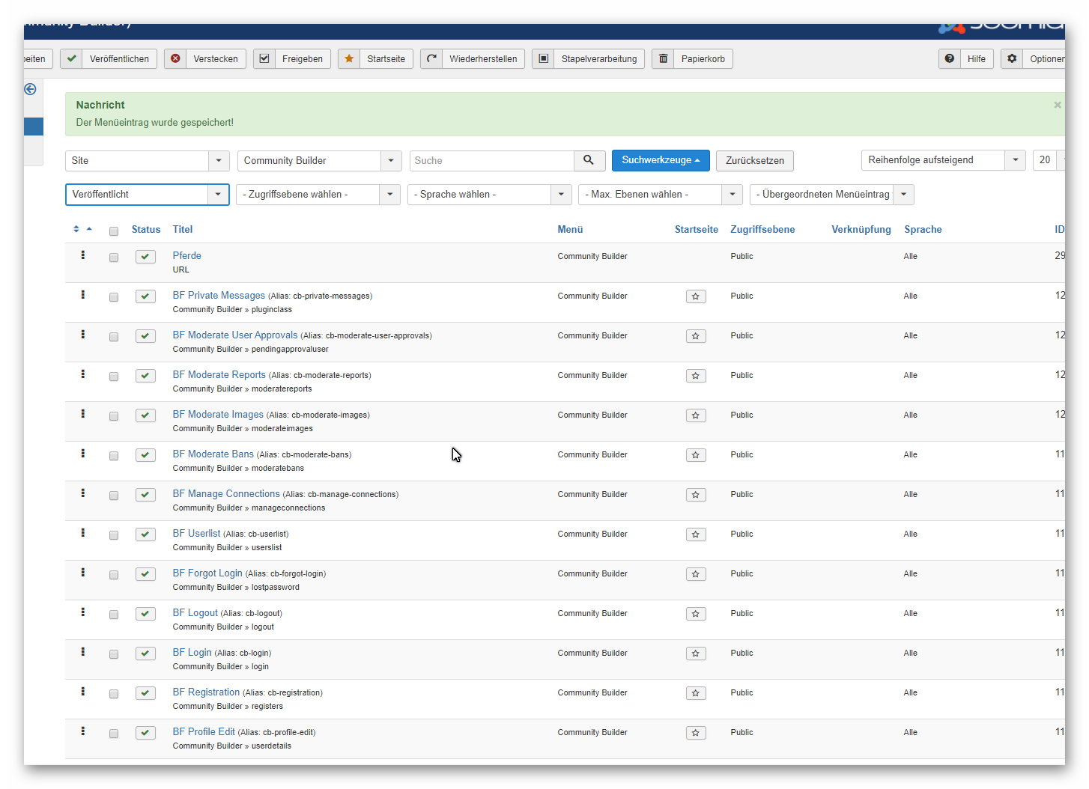This screenshot has height=789, width=1089.
Task: Check the BF Moderate User Approvals checkbox
Action: click(114, 337)
